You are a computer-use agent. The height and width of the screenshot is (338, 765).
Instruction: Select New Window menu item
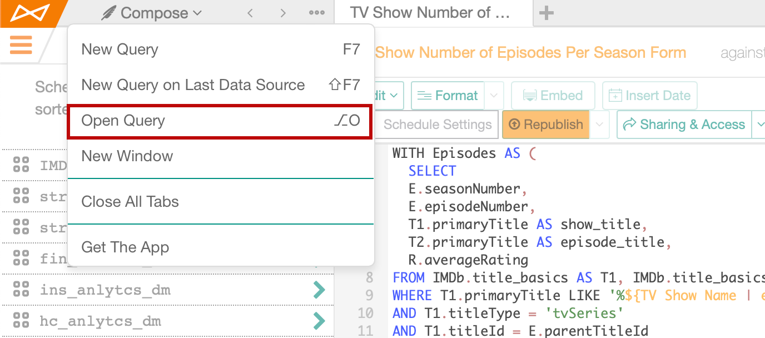tap(221, 156)
